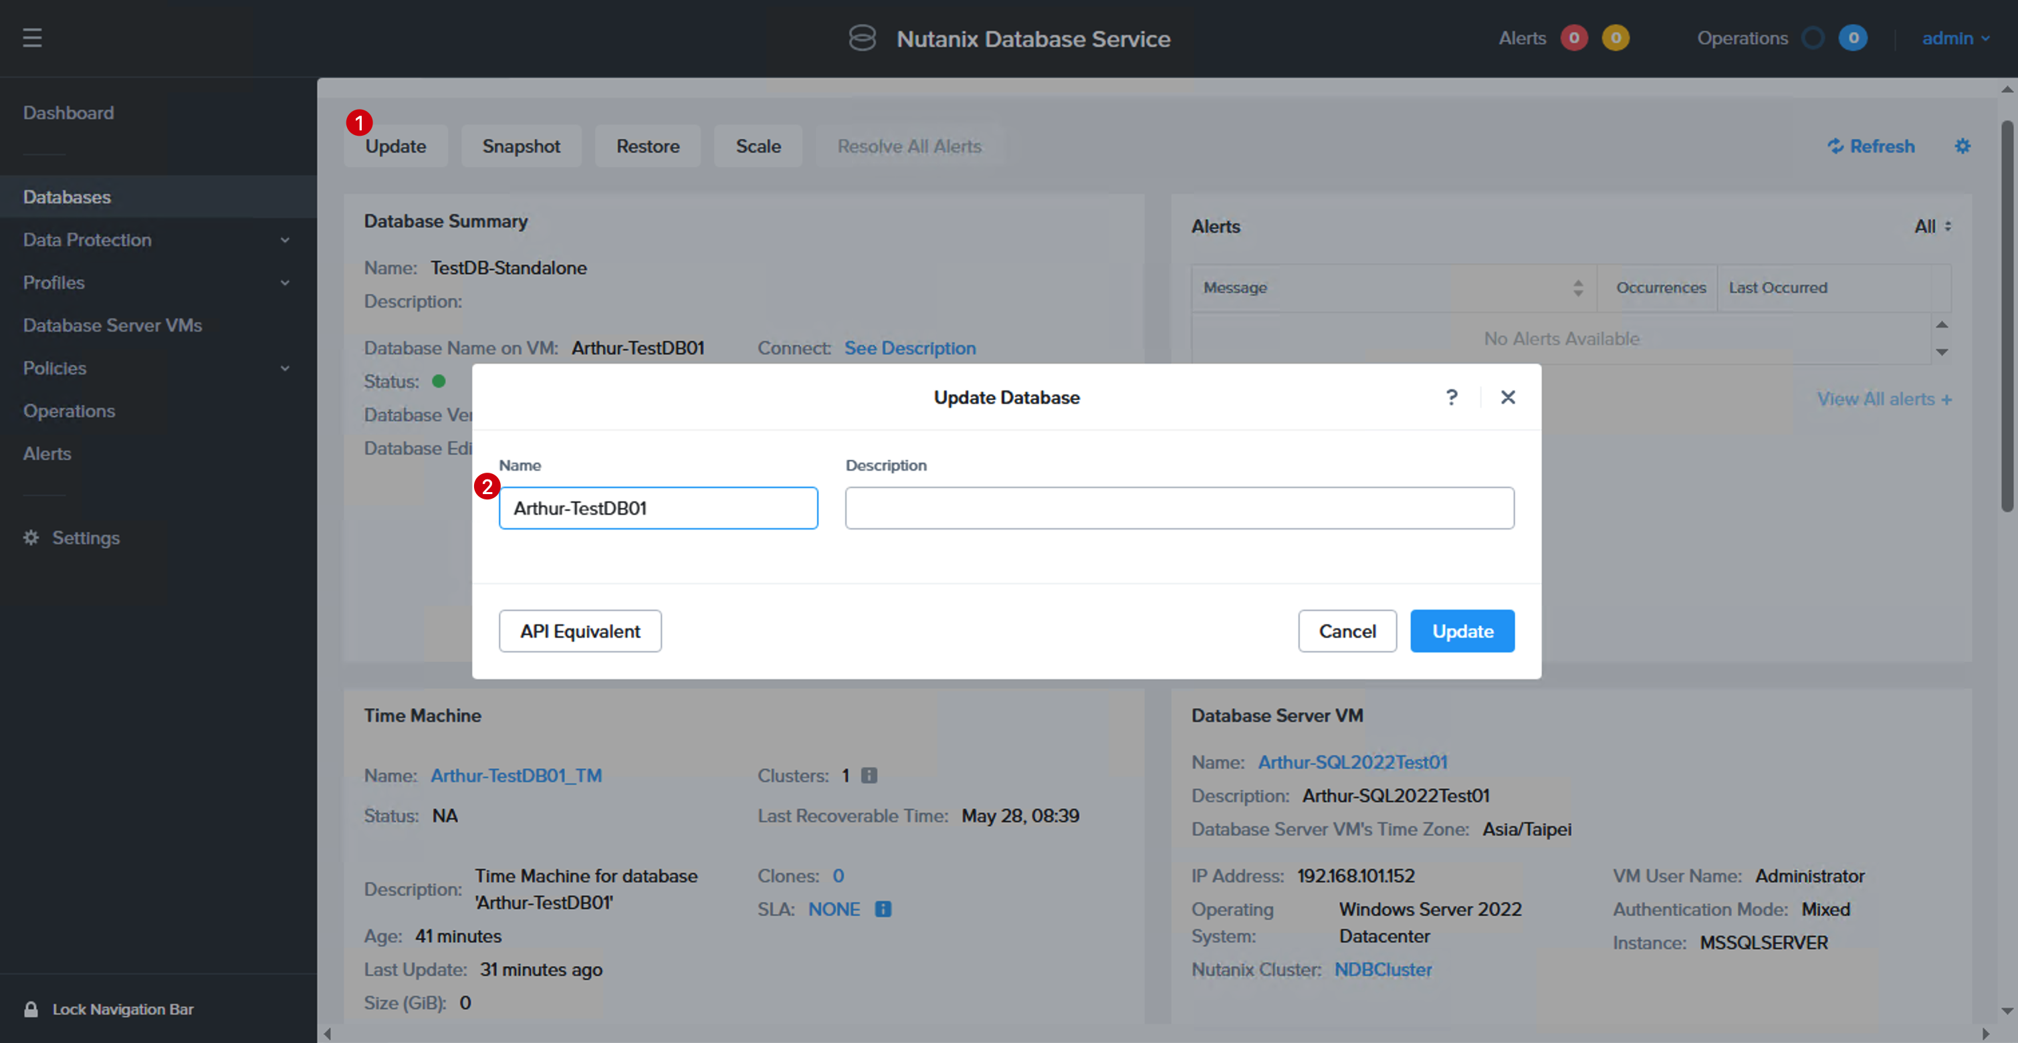The height and width of the screenshot is (1043, 2018).
Task: Click IP address 192.168.101.152
Action: (x=1355, y=875)
